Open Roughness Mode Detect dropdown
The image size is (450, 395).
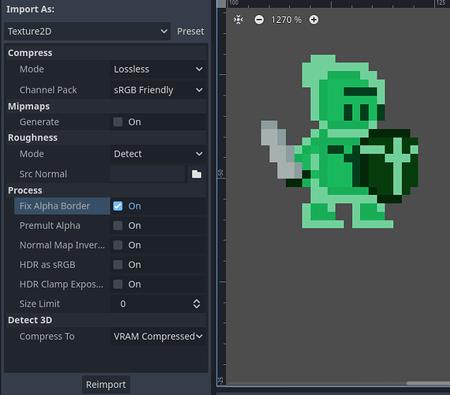[x=158, y=154]
